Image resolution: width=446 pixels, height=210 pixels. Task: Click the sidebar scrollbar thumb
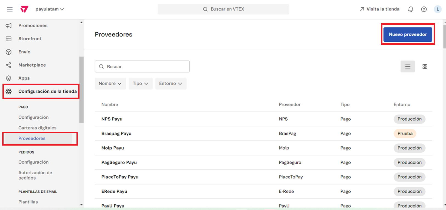81,89
